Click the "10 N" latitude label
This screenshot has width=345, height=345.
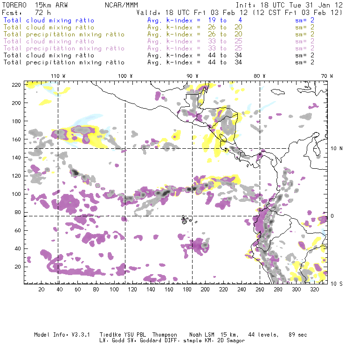(x=337, y=149)
